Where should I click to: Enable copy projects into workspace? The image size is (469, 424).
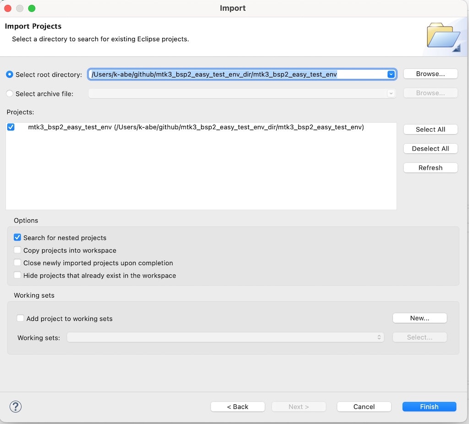coord(17,250)
